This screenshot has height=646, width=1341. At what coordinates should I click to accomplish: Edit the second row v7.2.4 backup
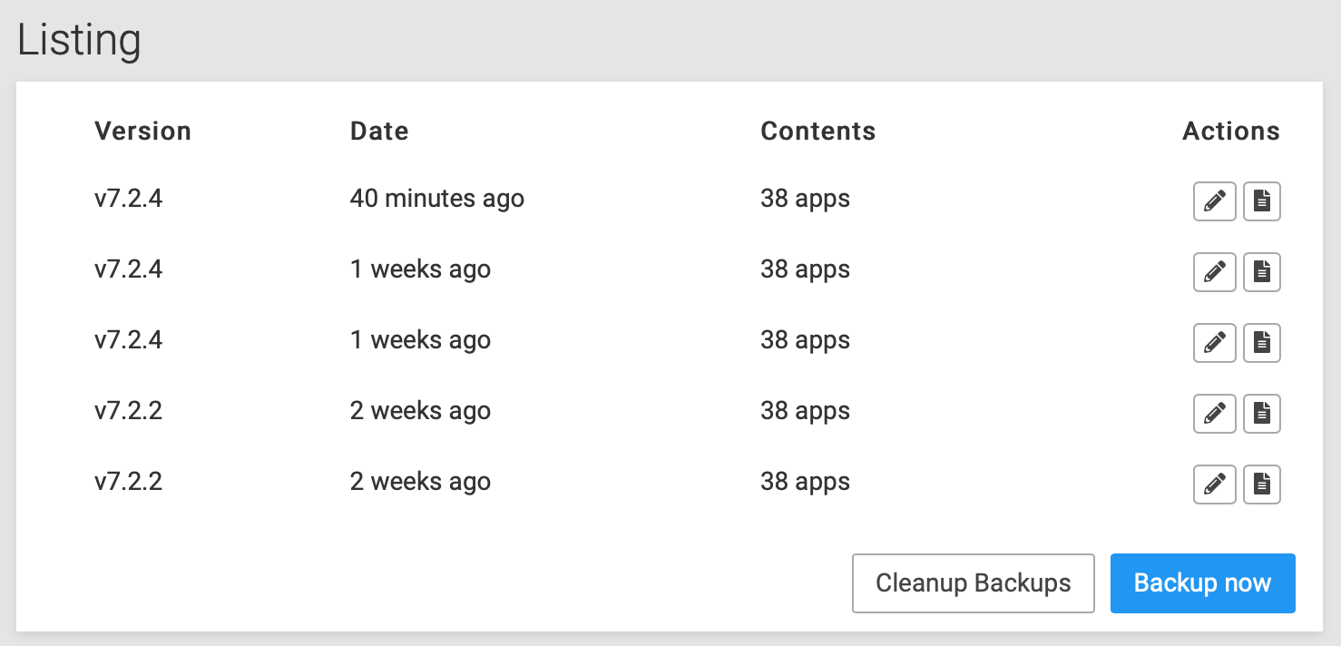[1214, 272]
